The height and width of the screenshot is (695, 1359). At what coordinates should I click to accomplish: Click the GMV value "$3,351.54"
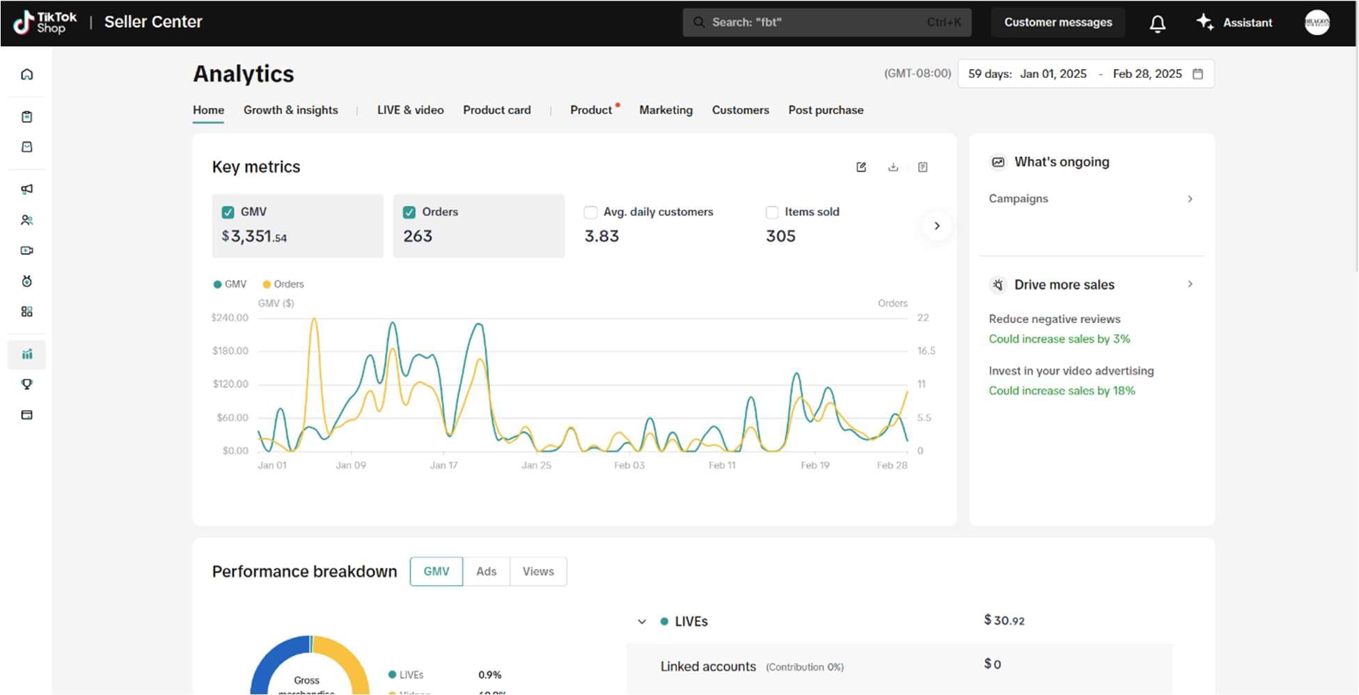coord(254,237)
